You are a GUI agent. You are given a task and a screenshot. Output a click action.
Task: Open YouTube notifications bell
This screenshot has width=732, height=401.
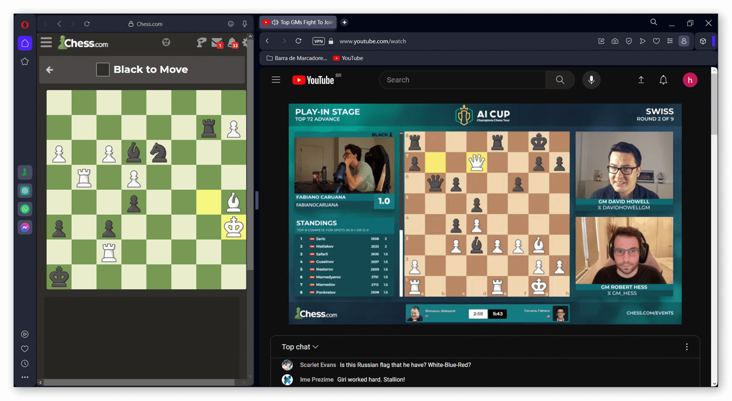(x=663, y=80)
